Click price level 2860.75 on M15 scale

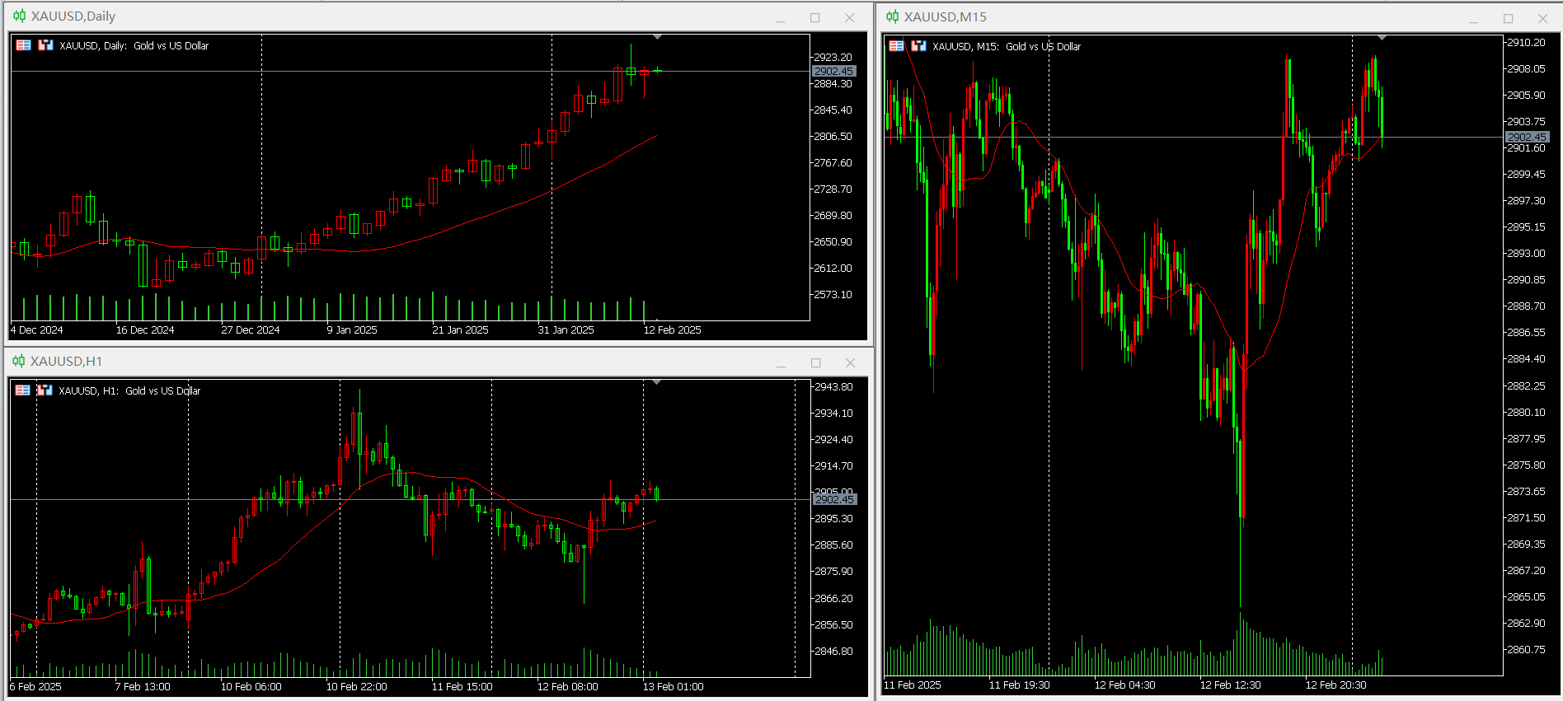pyautogui.click(x=1527, y=650)
